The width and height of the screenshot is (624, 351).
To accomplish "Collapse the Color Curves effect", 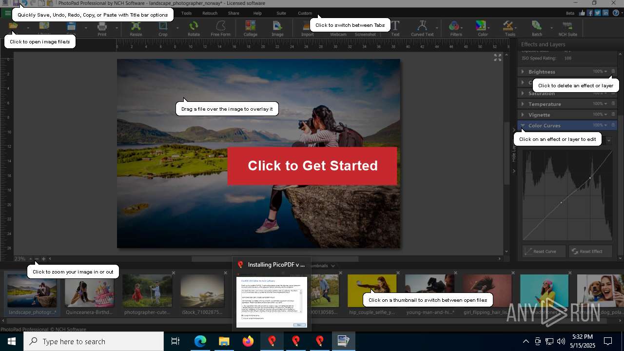I will (523, 125).
